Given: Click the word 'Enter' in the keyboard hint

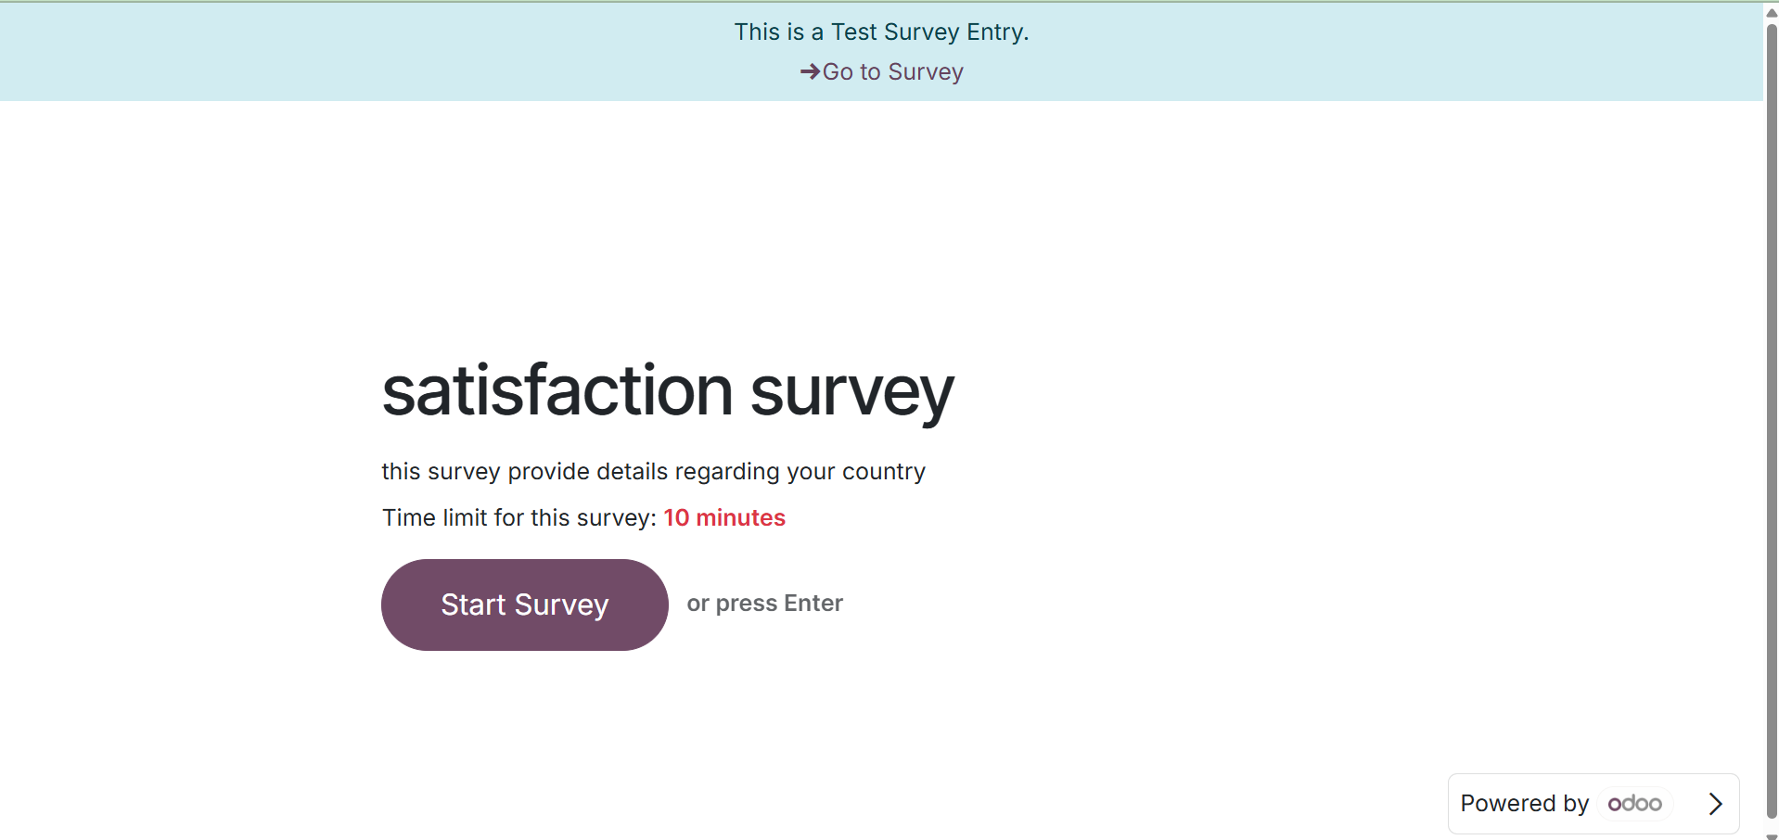Looking at the screenshot, I should pyautogui.click(x=813, y=604).
